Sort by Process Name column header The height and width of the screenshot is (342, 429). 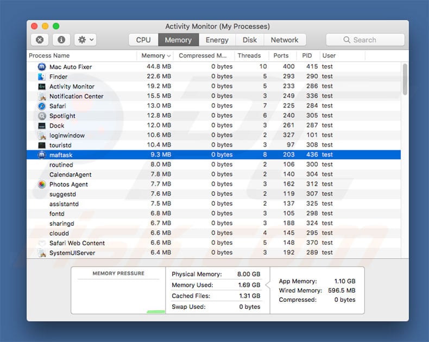point(82,55)
